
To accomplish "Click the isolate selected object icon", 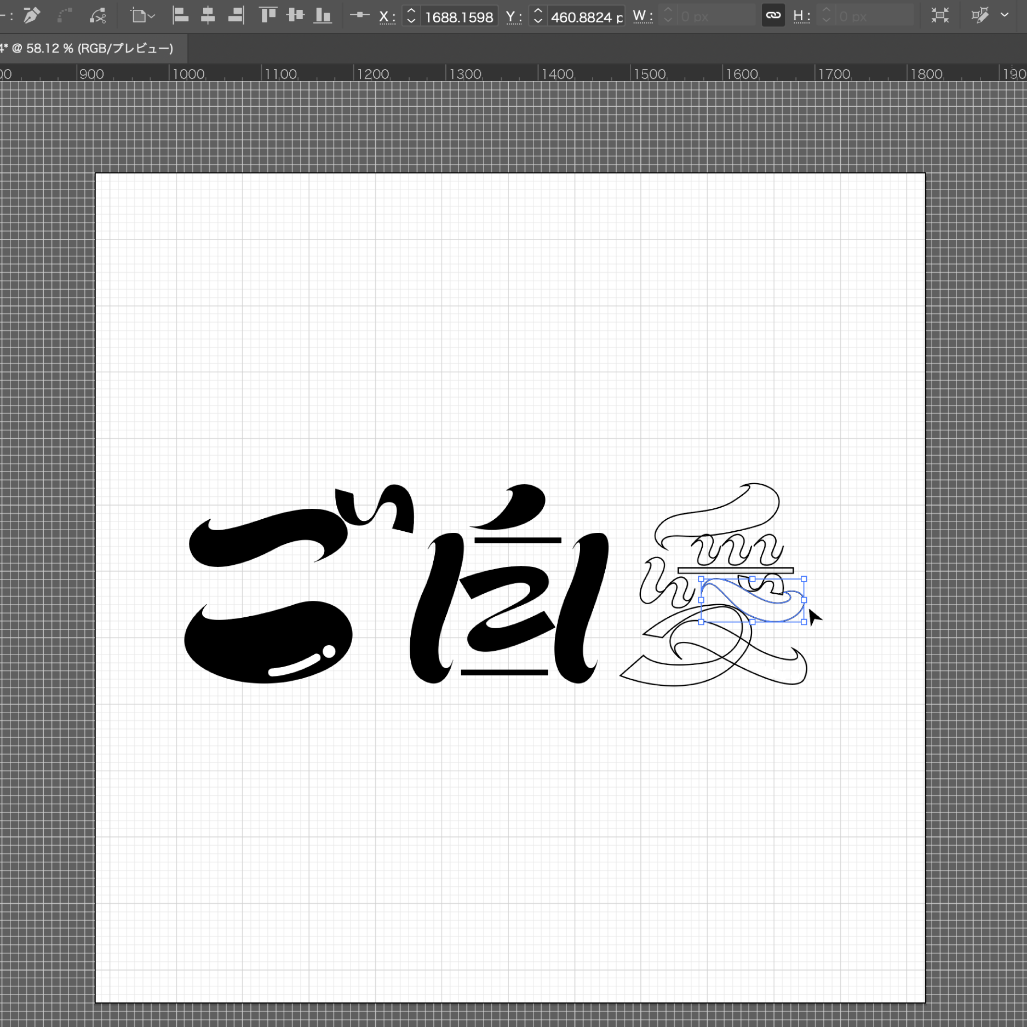I will point(940,15).
